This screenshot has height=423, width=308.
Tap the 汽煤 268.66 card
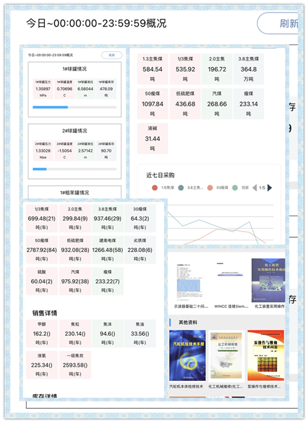click(217, 104)
